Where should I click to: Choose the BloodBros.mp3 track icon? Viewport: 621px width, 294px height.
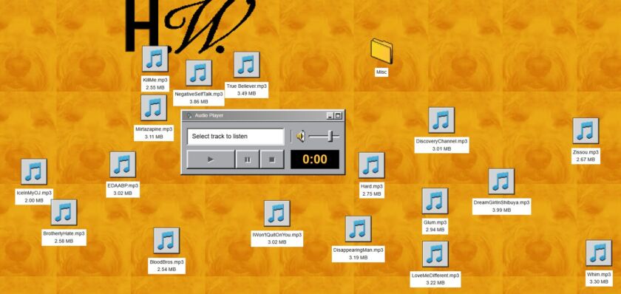(x=166, y=240)
